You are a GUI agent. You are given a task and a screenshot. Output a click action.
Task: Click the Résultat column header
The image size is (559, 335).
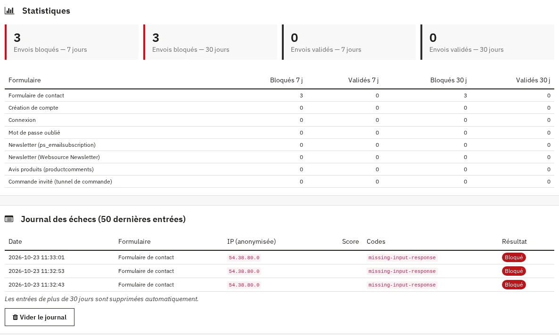[514, 241]
